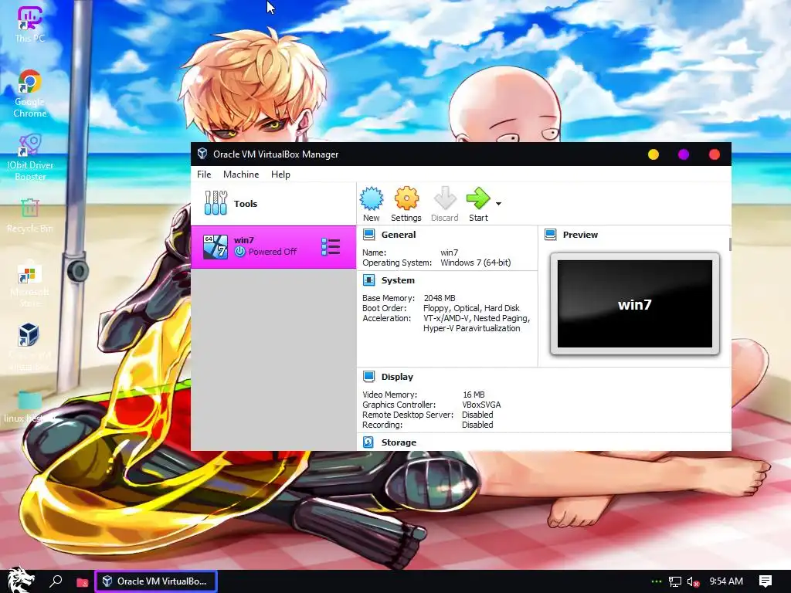Screen dimensions: 791x593
Task: Click the Recording Disabled value
Action: pos(477,425)
